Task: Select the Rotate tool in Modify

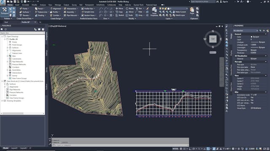Action: tap(130, 8)
